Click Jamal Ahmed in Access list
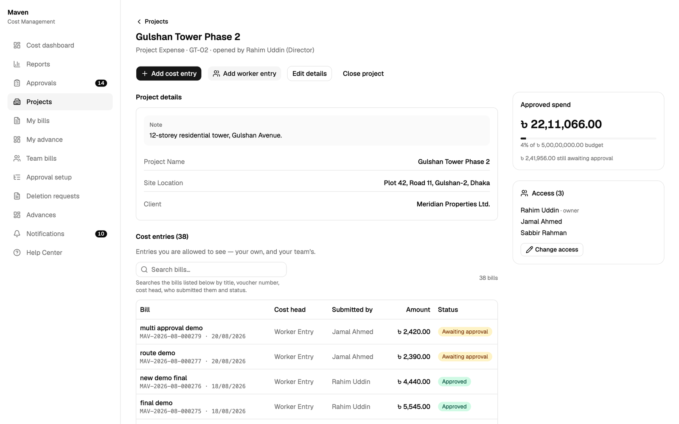This screenshot has width=679, height=424. 541,221
